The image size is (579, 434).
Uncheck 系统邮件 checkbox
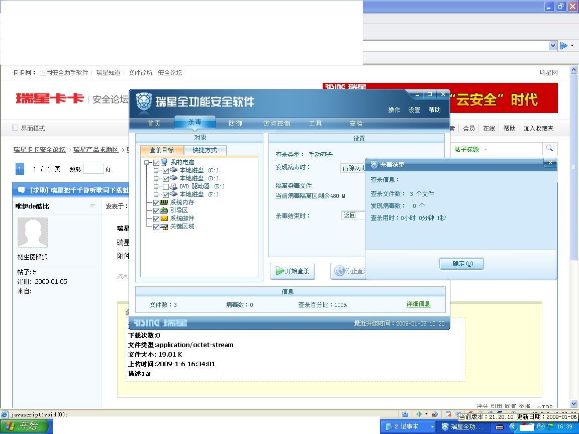(156, 219)
